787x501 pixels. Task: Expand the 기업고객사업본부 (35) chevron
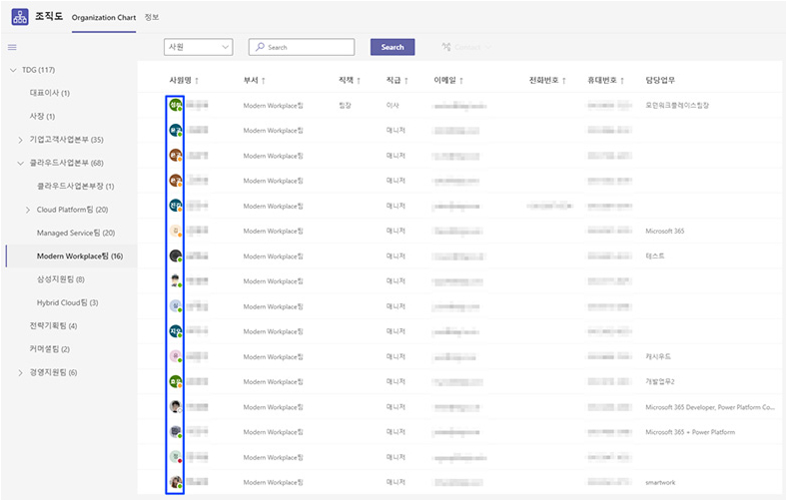(x=20, y=140)
